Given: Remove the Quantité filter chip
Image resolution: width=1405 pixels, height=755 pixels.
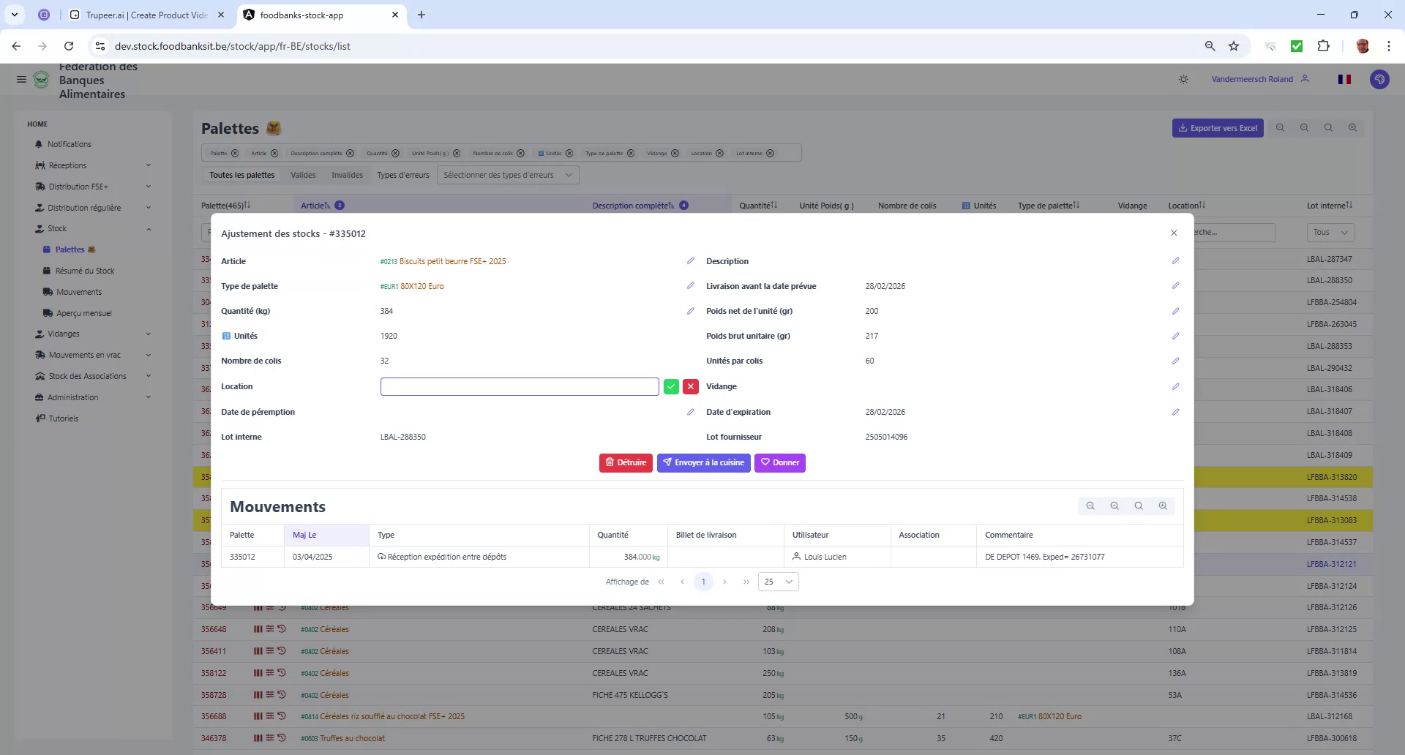Looking at the screenshot, I should [396, 153].
